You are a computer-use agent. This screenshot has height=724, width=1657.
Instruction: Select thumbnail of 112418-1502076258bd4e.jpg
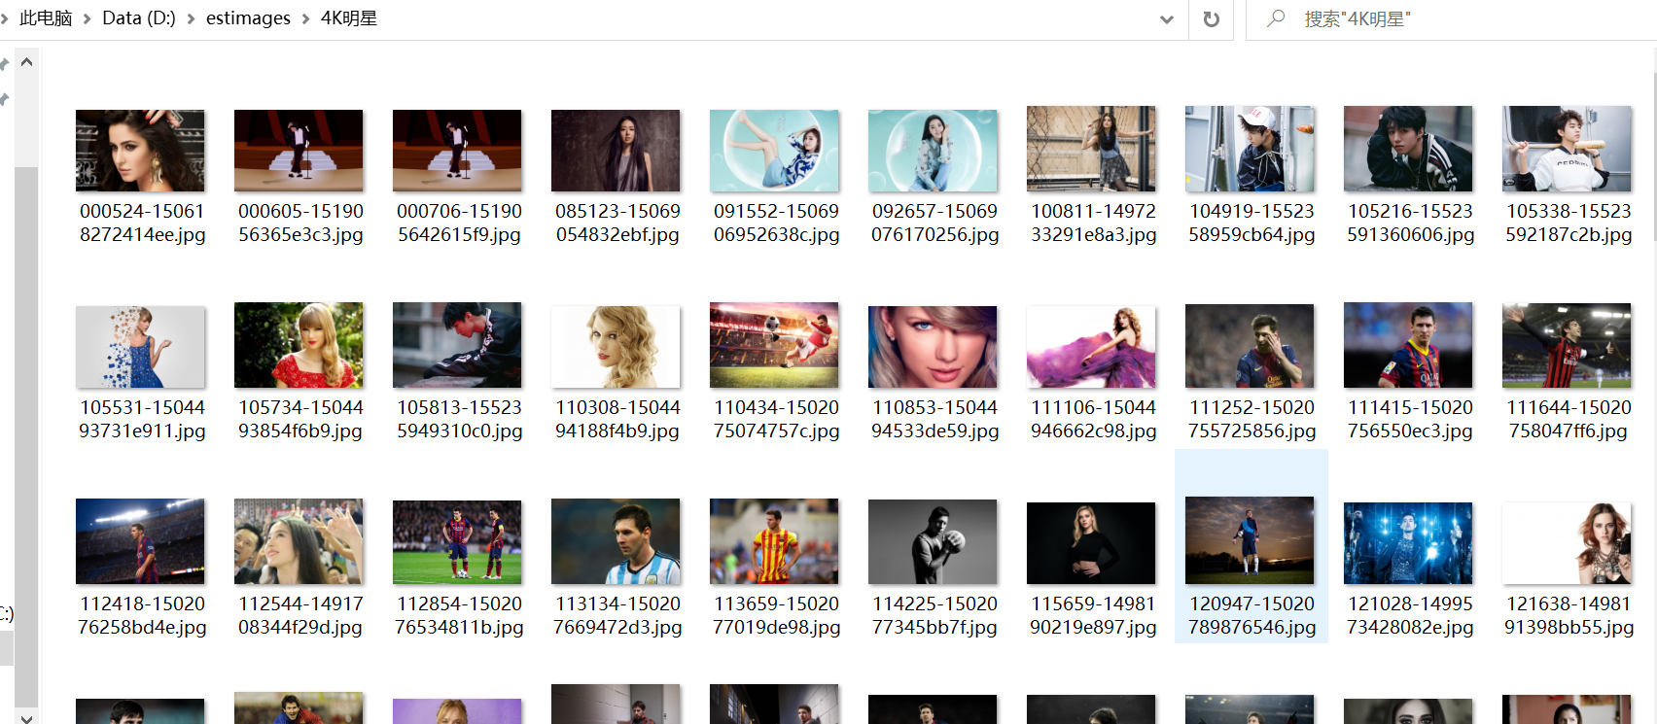point(140,541)
